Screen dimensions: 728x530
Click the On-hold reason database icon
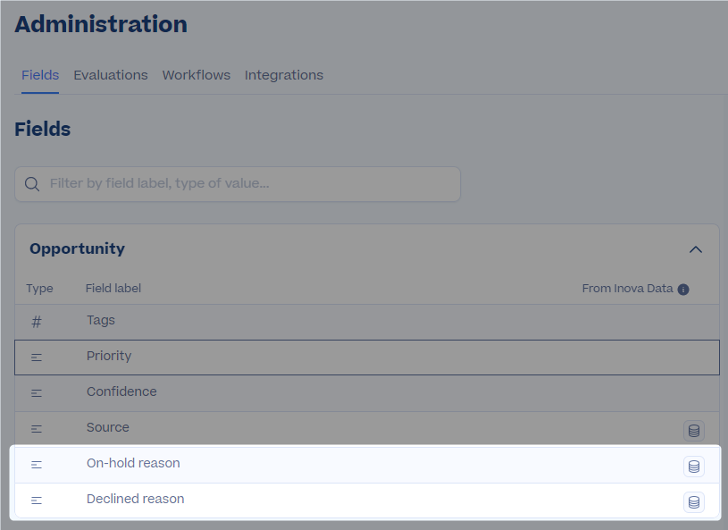click(x=694, y=467)
